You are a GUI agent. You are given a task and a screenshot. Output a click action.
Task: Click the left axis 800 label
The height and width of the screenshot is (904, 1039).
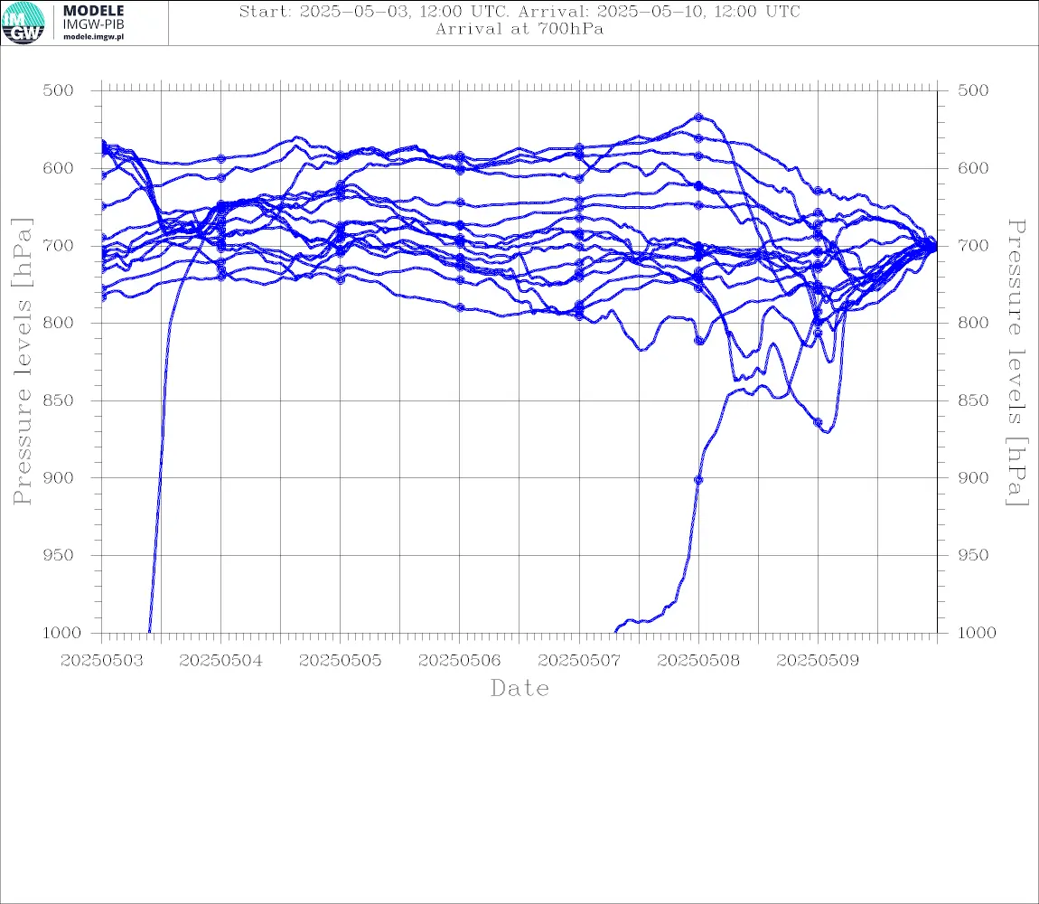pyautogui.click(x=59, y=323)
